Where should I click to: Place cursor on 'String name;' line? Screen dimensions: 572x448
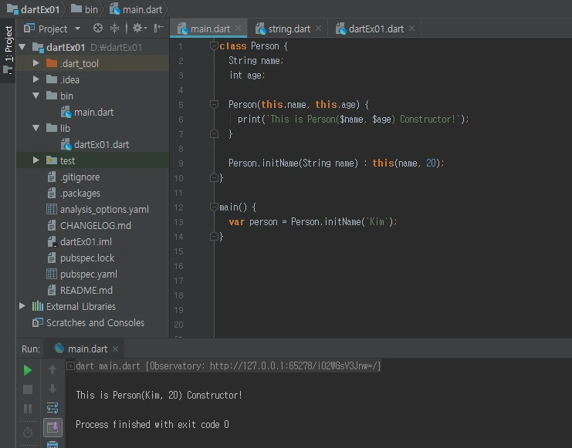click(256, 60)
